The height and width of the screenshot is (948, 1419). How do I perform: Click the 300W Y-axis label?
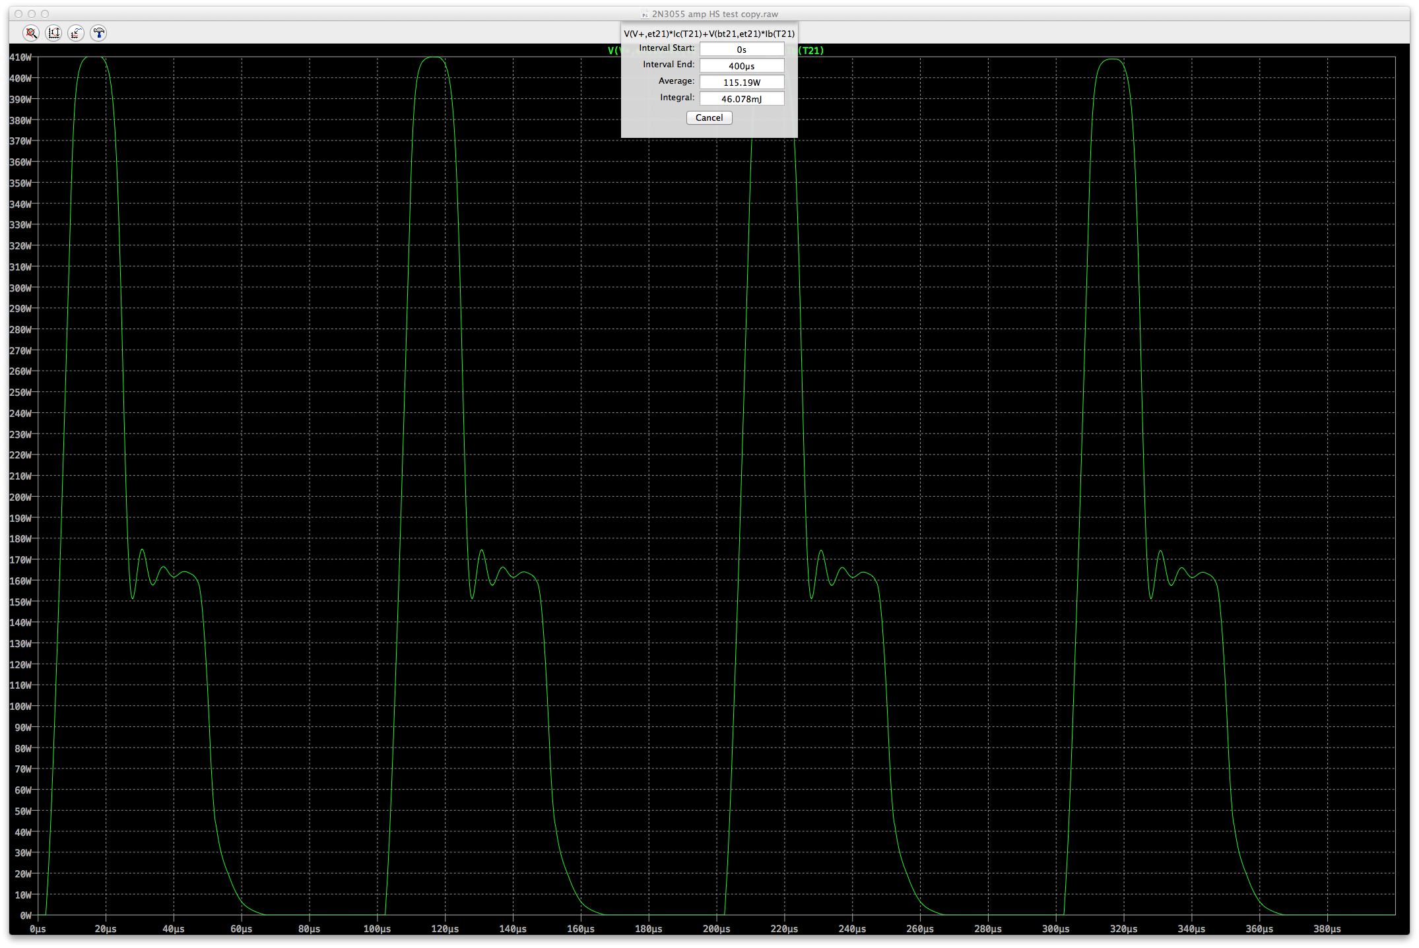(20, 288)
